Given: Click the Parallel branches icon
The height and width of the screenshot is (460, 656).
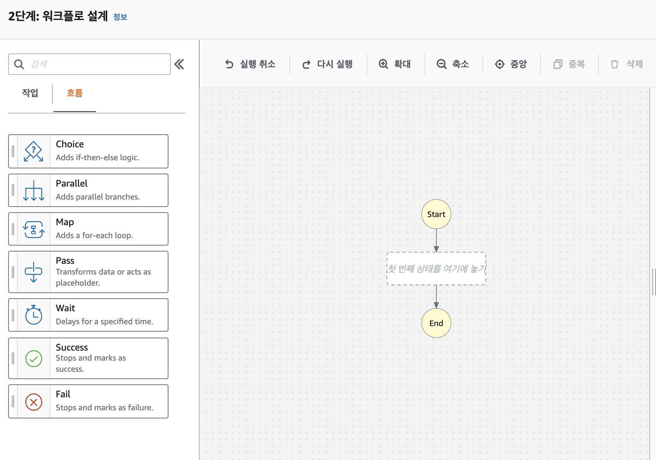Looking at the screenshot, I should (x=34, y=191).
